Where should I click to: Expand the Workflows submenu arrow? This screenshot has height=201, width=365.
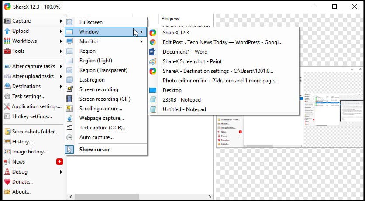point(61,41)
